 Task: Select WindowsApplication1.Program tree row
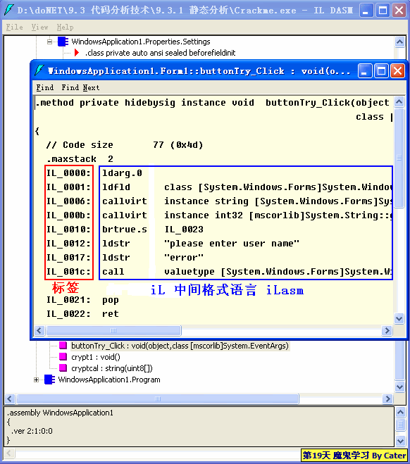[109, 380]
